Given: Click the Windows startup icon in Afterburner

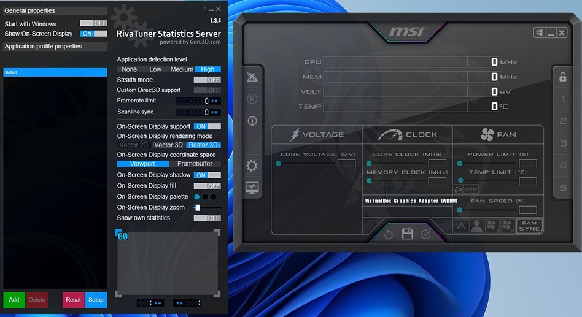Looking at the screenshot, I should [539, 32].
